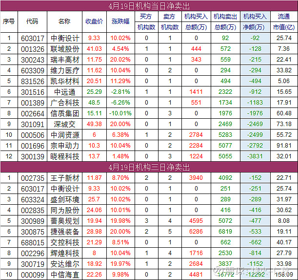The image size is (298, 280).
Task: Select the 代码 column header
Action: tap(32, 22)
